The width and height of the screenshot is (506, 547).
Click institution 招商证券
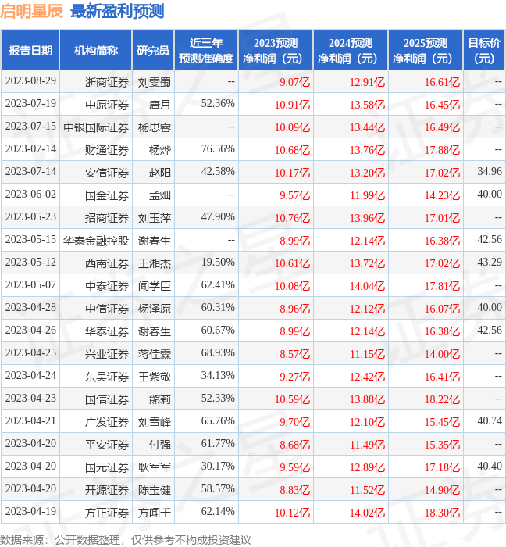[x=107, y=218]
